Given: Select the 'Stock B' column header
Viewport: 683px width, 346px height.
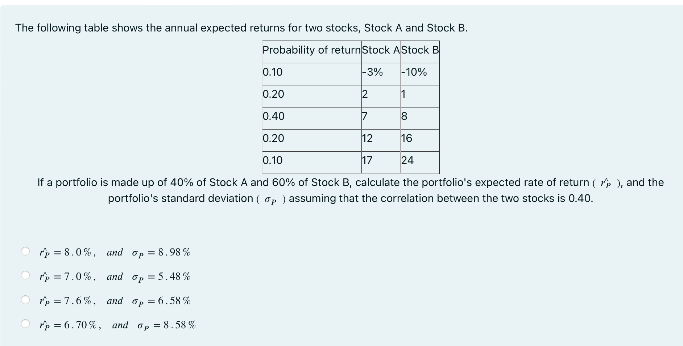Looking at the screenshot, I should [x=419, y=50].
